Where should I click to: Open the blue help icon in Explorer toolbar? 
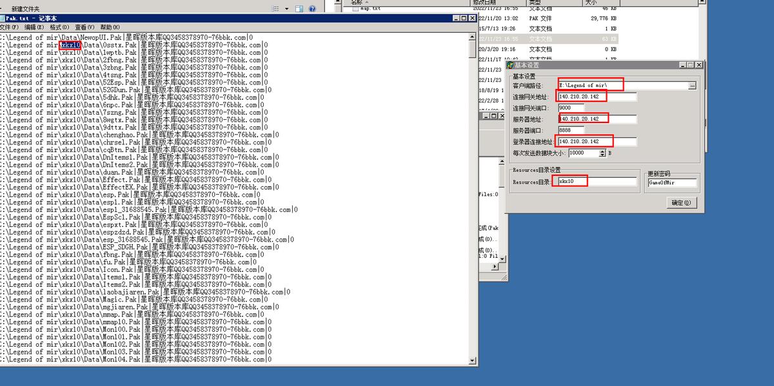(x=312, y=9)
